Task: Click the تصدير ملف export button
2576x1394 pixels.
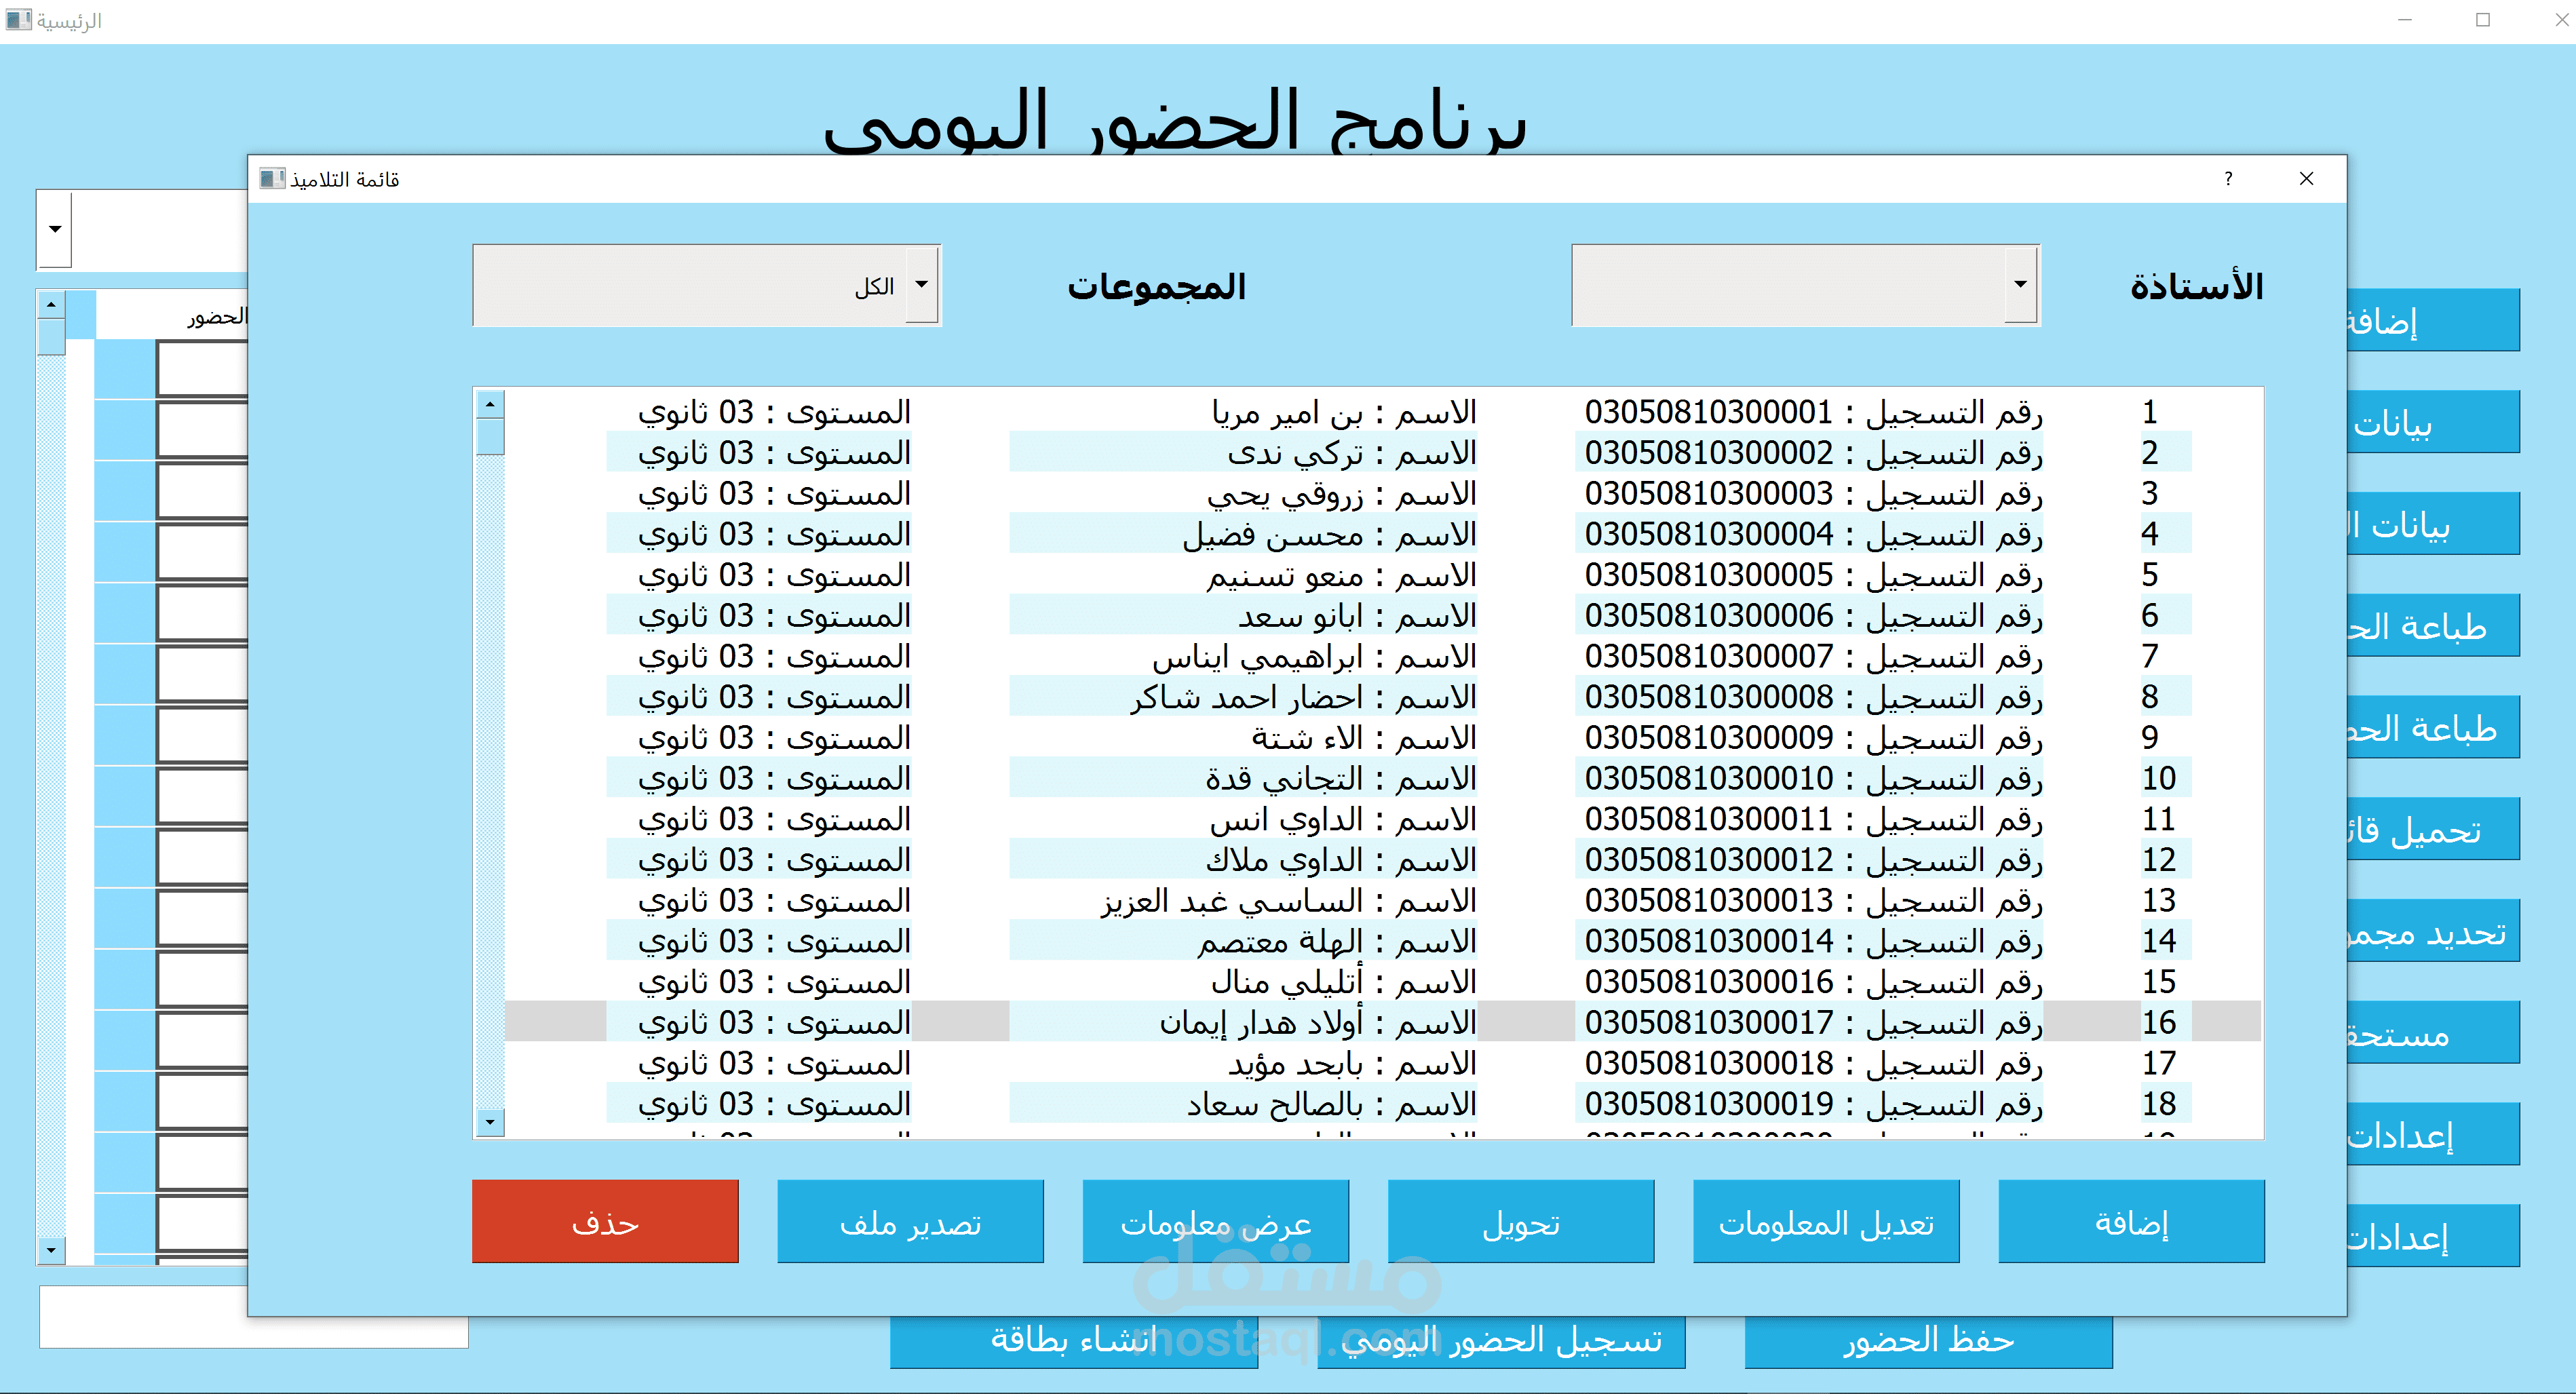Action: 911,1221
